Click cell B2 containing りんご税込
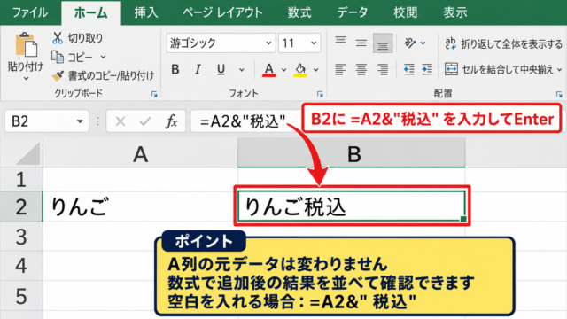 tap(352, 206)
